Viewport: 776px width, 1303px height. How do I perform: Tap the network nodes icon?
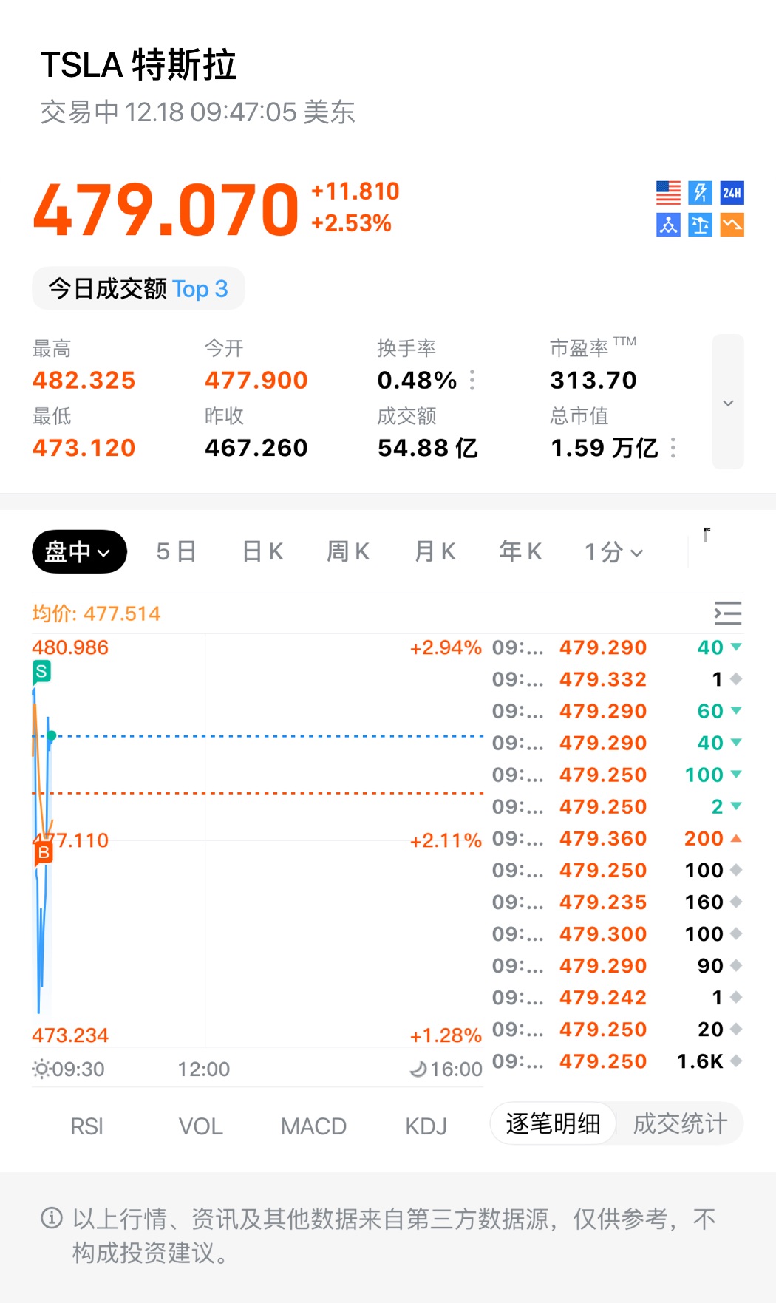[668, 225]
